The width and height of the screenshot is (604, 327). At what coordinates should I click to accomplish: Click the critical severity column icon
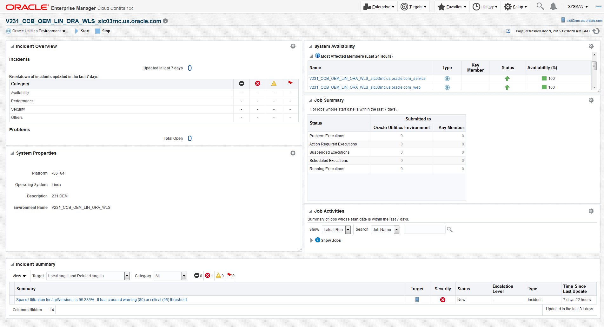[258, 83]
